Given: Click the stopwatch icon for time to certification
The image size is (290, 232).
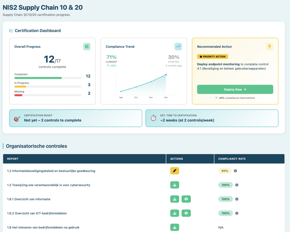Looking at the screenshot, I should click(153, 118).
